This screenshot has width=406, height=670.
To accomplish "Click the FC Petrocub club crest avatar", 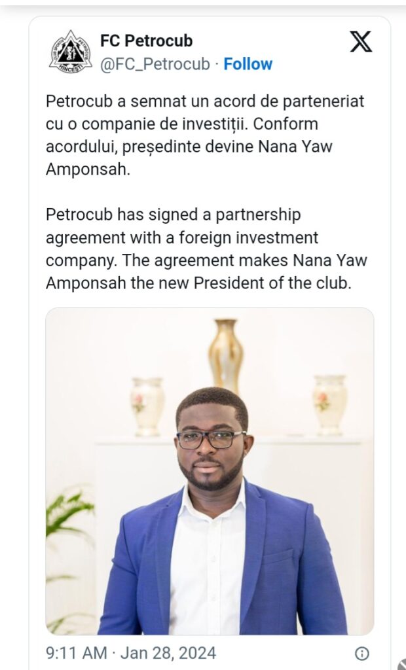I will coord(70,52).
